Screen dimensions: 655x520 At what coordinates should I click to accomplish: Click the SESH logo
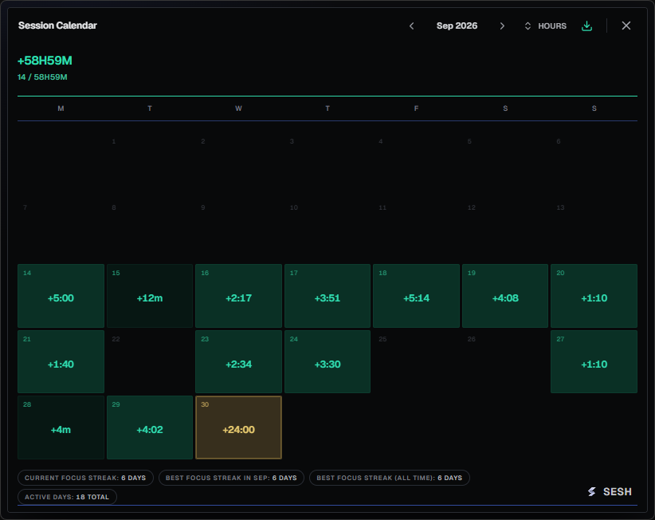610,491
